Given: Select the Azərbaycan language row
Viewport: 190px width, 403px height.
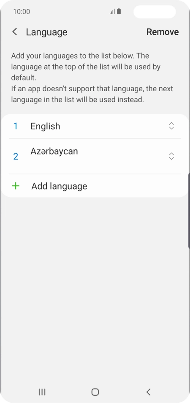Looking at the screenshot, I should [95, 156].
